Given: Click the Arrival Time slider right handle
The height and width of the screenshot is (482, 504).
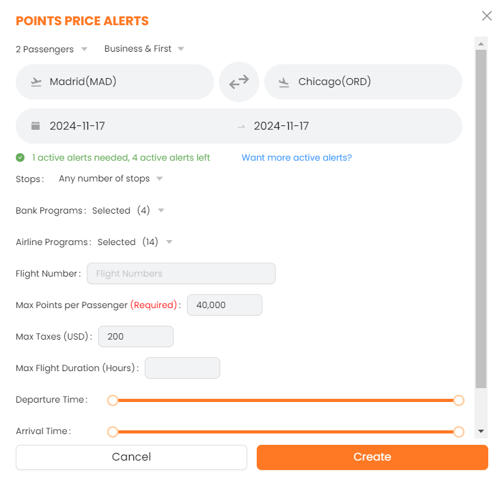Looking at the screenshot, I should coord(459,432).
